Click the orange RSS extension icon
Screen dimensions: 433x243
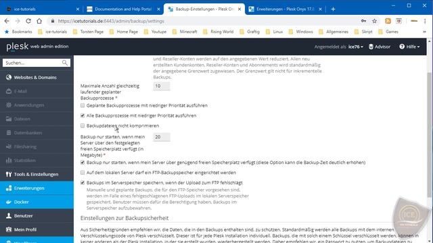388,21
